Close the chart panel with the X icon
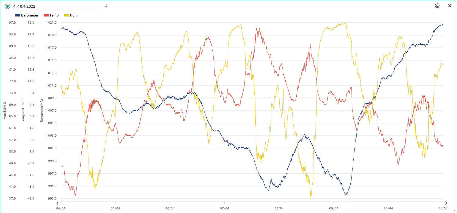Image resolution: width=457 pixels, height=213 pixels. (x=450, y=6)
